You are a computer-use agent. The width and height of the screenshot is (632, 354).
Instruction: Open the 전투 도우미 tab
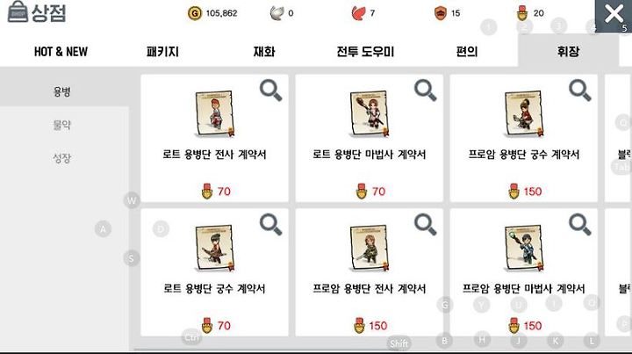click(x=365, y=52)
